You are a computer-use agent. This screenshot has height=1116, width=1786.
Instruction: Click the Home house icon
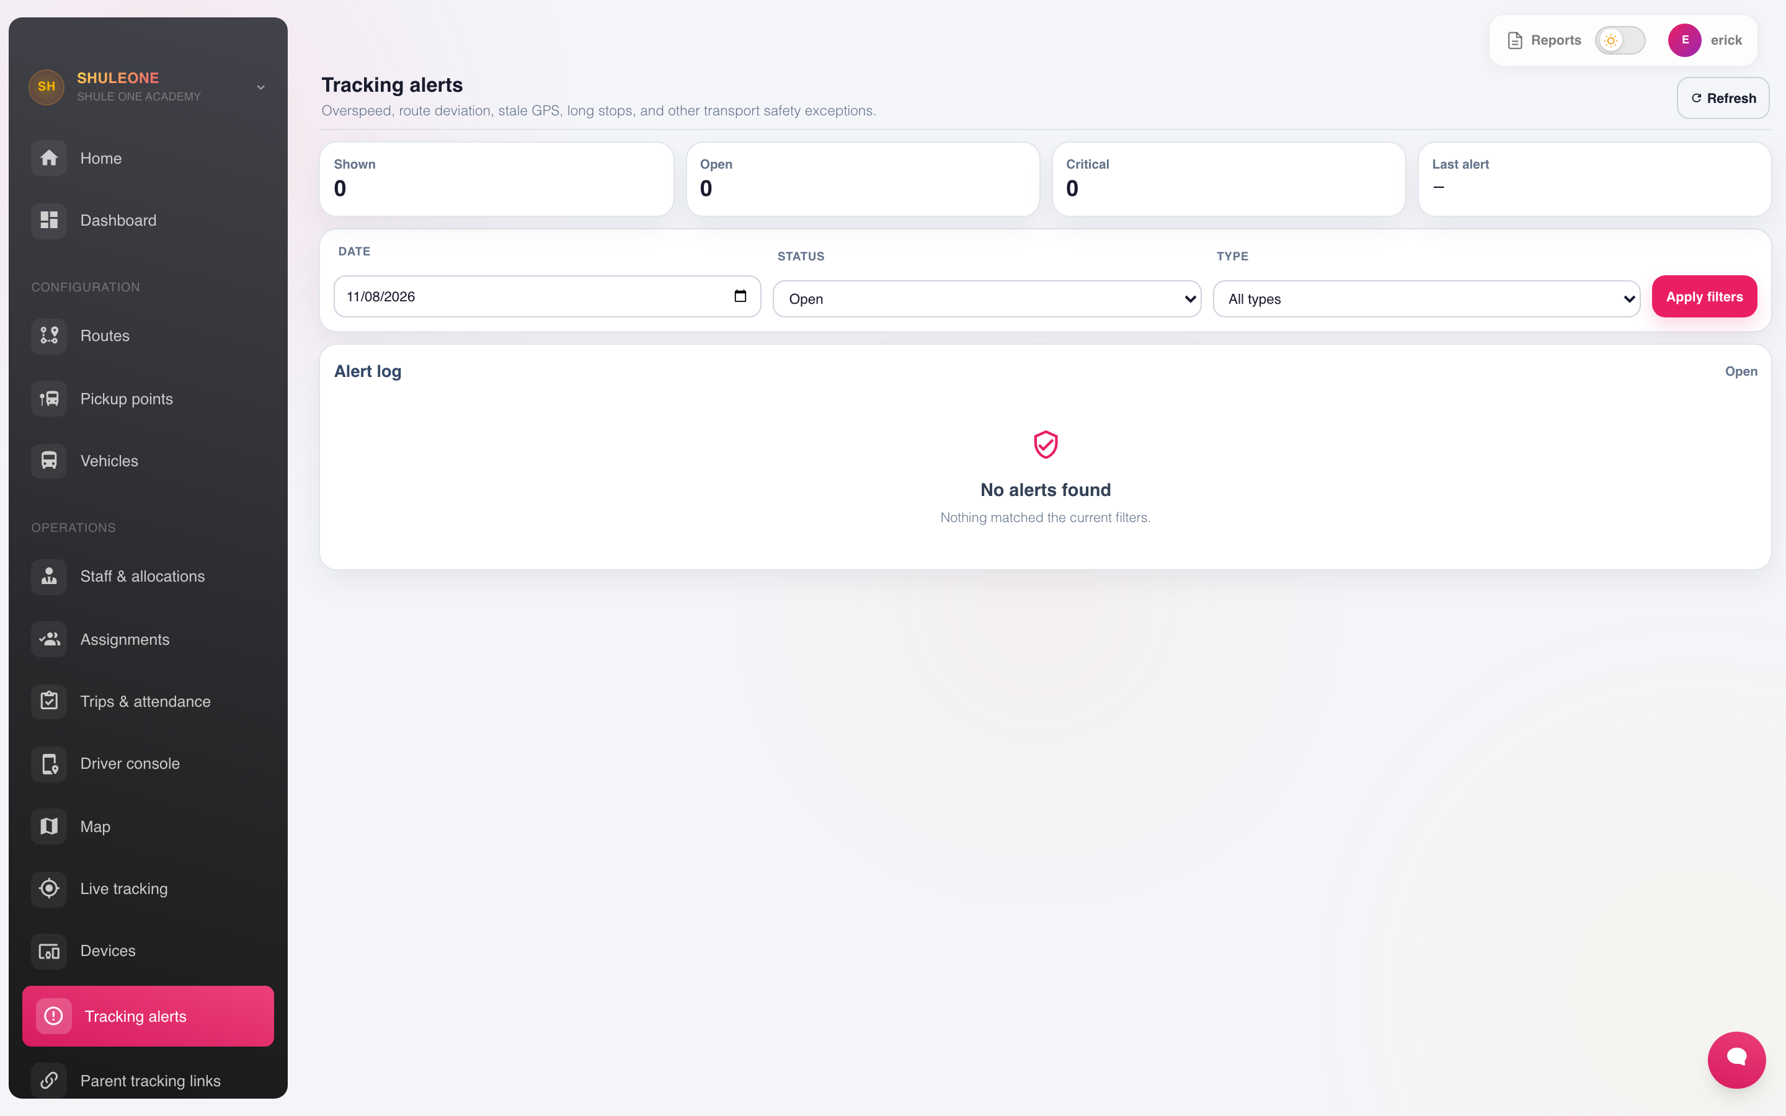(x=49, y=158)
